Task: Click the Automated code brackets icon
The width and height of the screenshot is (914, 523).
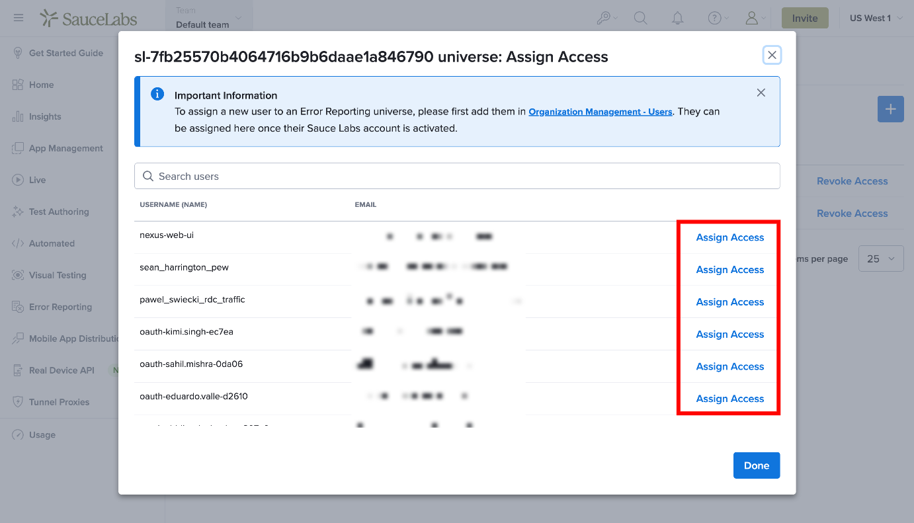Action: point(18,243)
